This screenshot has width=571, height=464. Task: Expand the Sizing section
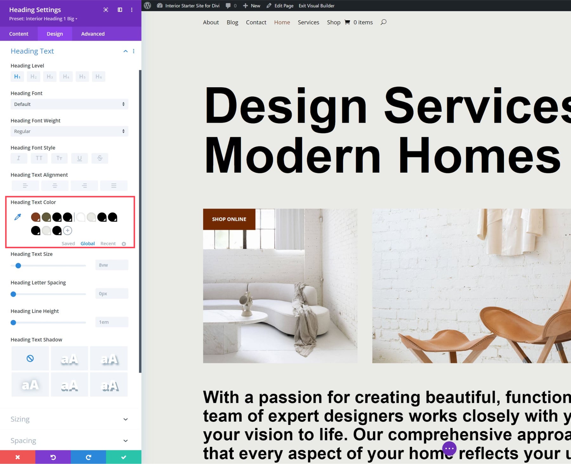pyautogui.click(x=69, y=419)
